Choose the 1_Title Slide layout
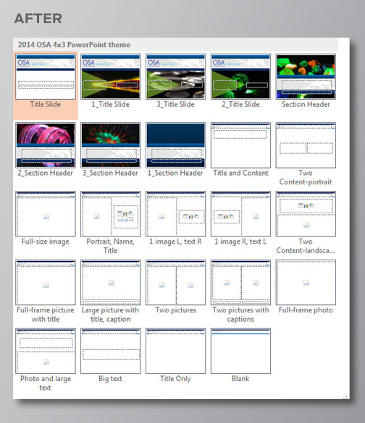 point(111,77)
